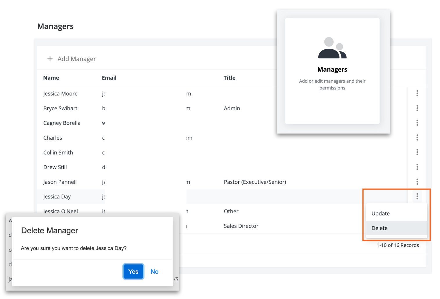Select the Jessica Day name in the table
The height and width of the screenshot is (299, 440).
coord(57,197)
